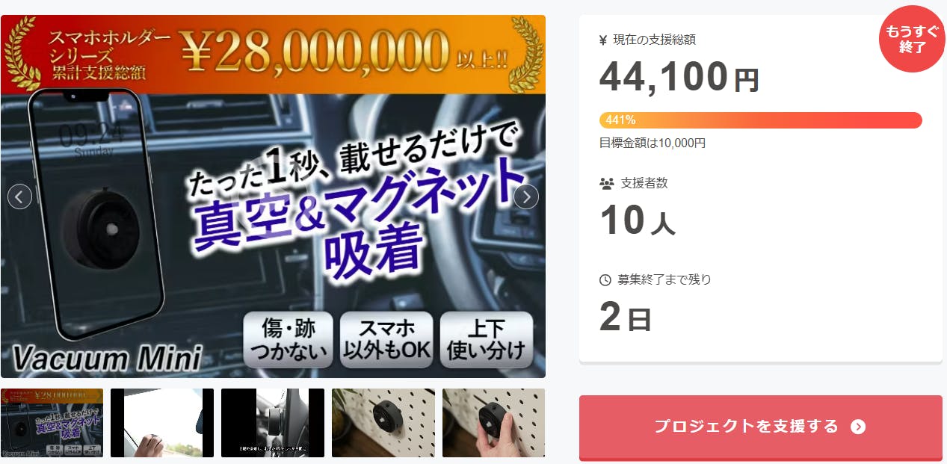Advance carousel with the right chevron arrow
This screenshot has height=464, width=947.
526,197
